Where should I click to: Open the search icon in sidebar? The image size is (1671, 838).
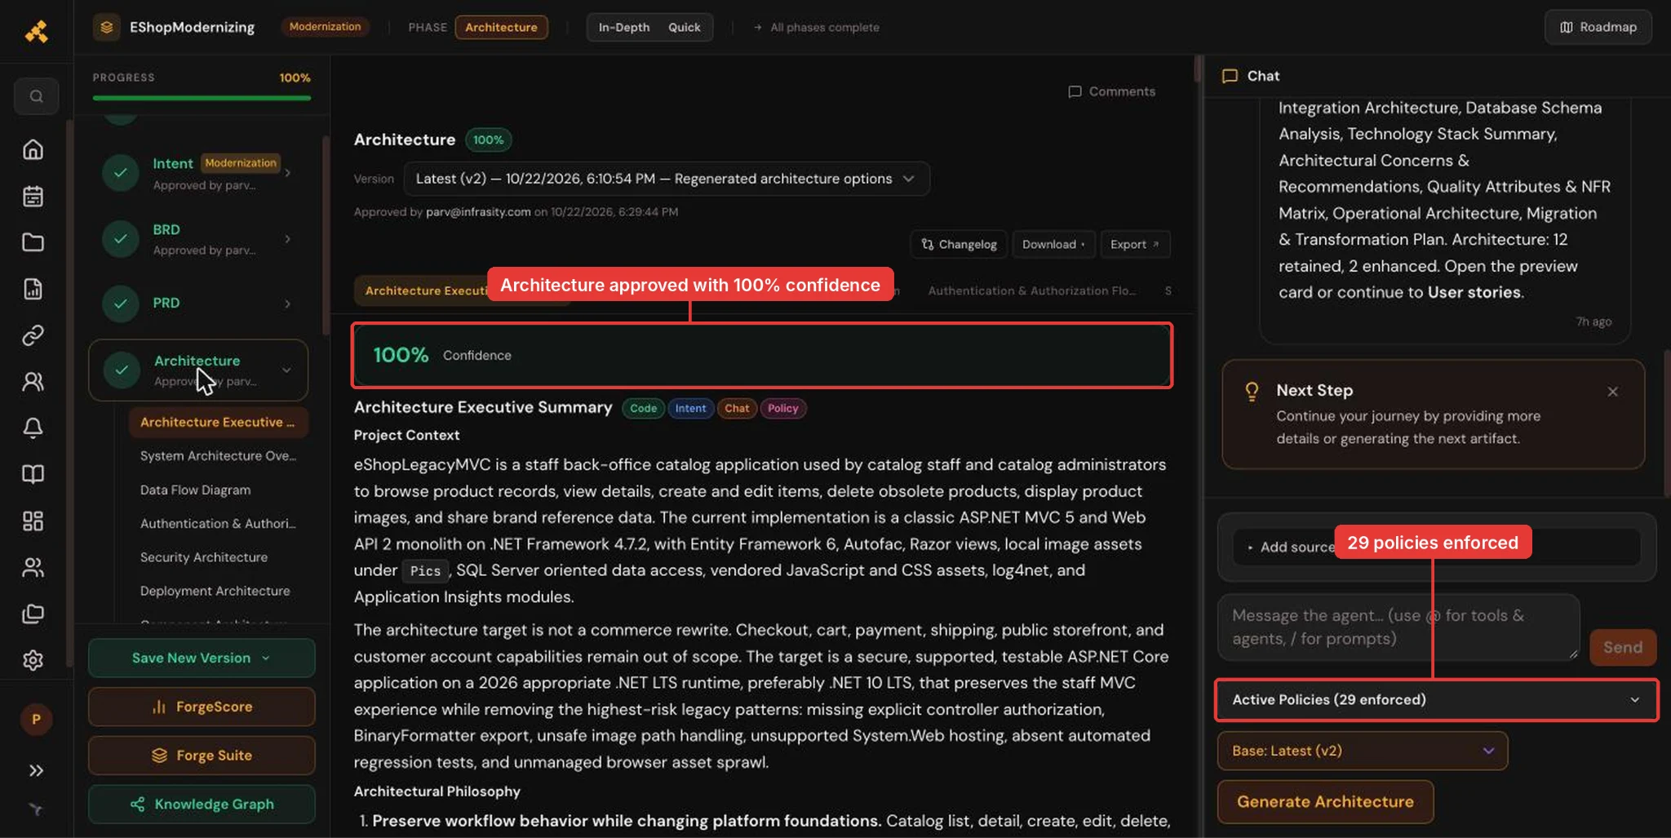(36, 96)
